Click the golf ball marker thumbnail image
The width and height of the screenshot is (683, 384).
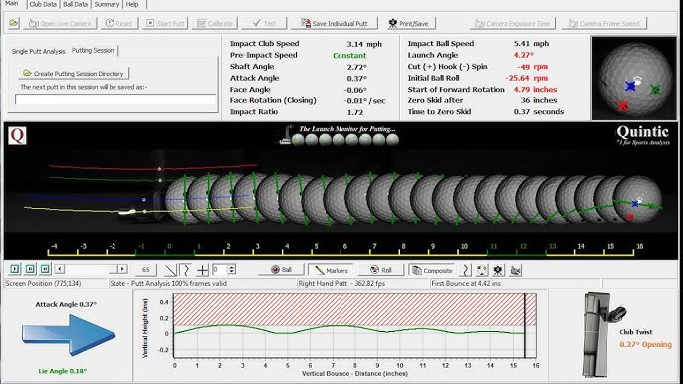(x=634, y=78)
